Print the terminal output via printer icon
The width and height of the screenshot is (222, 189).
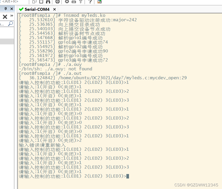[x=58, y=2]
